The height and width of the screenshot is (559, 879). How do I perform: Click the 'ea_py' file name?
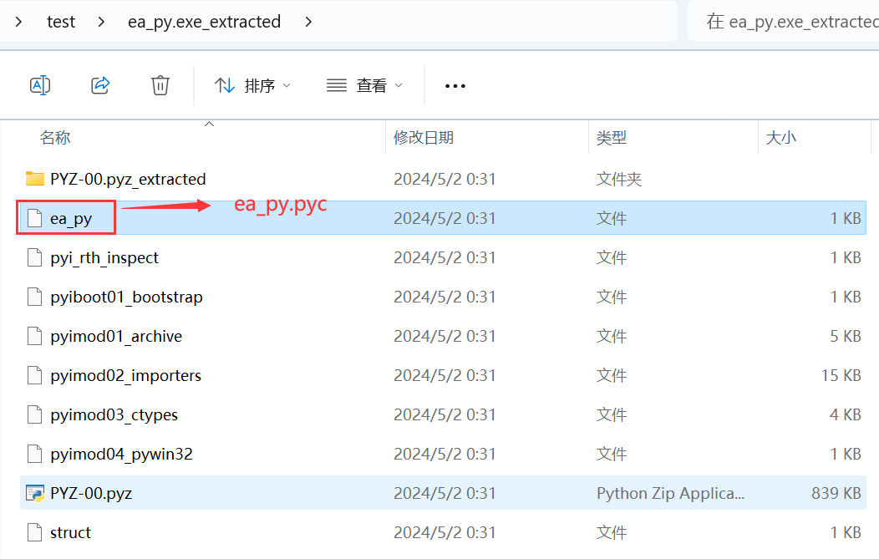coord(71,219)
